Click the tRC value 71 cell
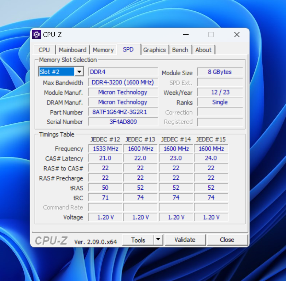Viewport: 286px width, 281px height. click(105, 197)
